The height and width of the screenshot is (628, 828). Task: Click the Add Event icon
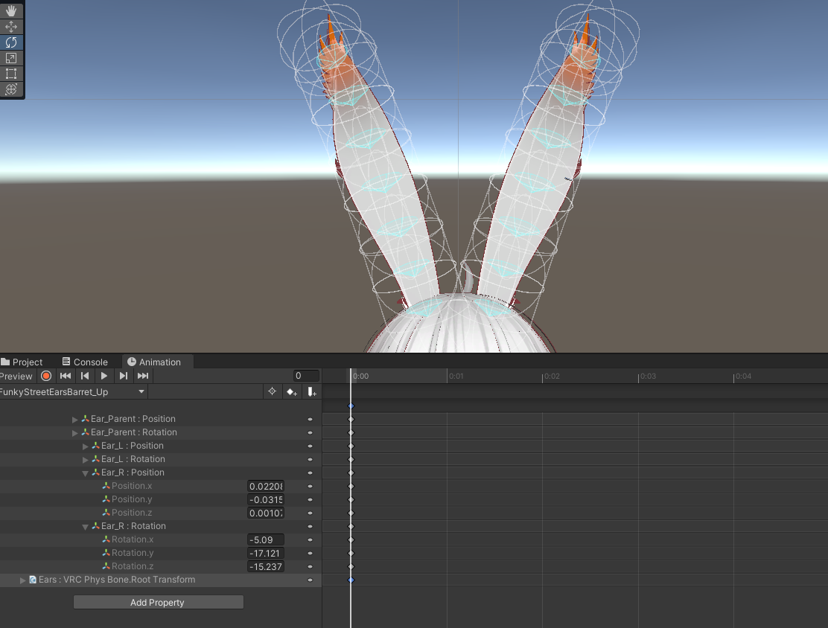(311, 391)
